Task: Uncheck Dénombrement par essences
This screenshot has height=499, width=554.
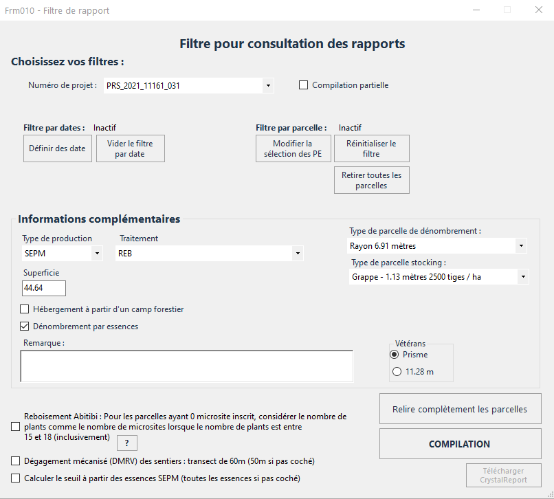Action: click(25, 326)
